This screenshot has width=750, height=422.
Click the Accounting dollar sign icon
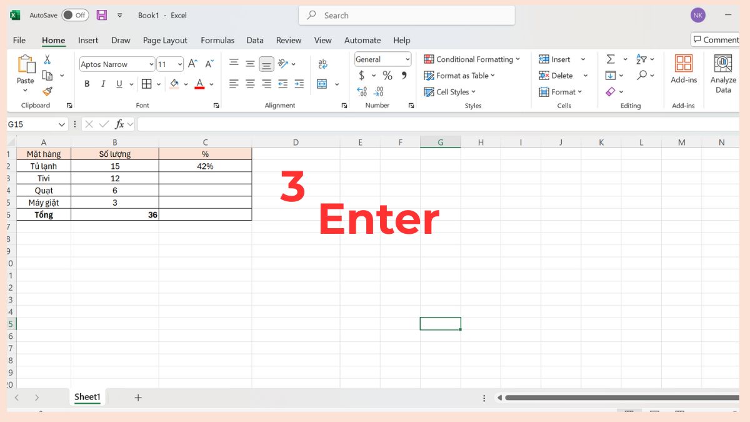[362, 75]
